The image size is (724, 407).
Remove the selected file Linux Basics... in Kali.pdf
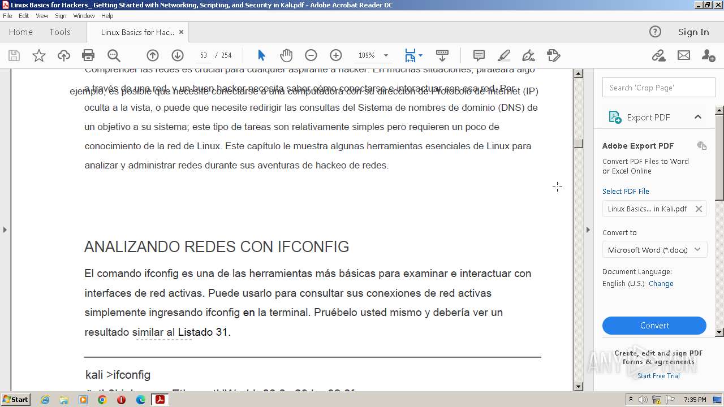[699, 209]
